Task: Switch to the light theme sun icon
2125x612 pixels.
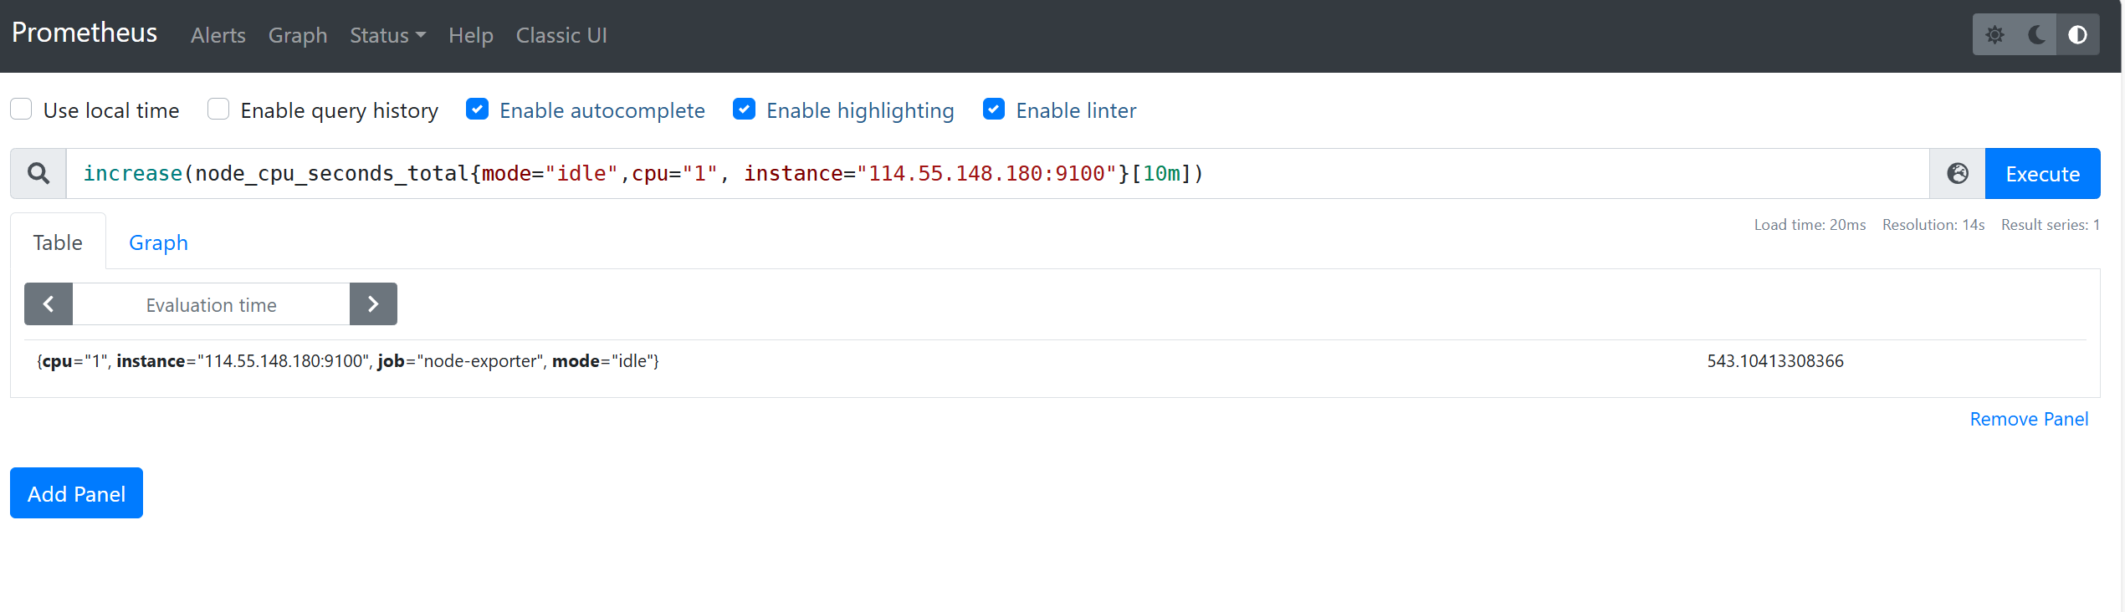Action: click(x=1995, y=35)
